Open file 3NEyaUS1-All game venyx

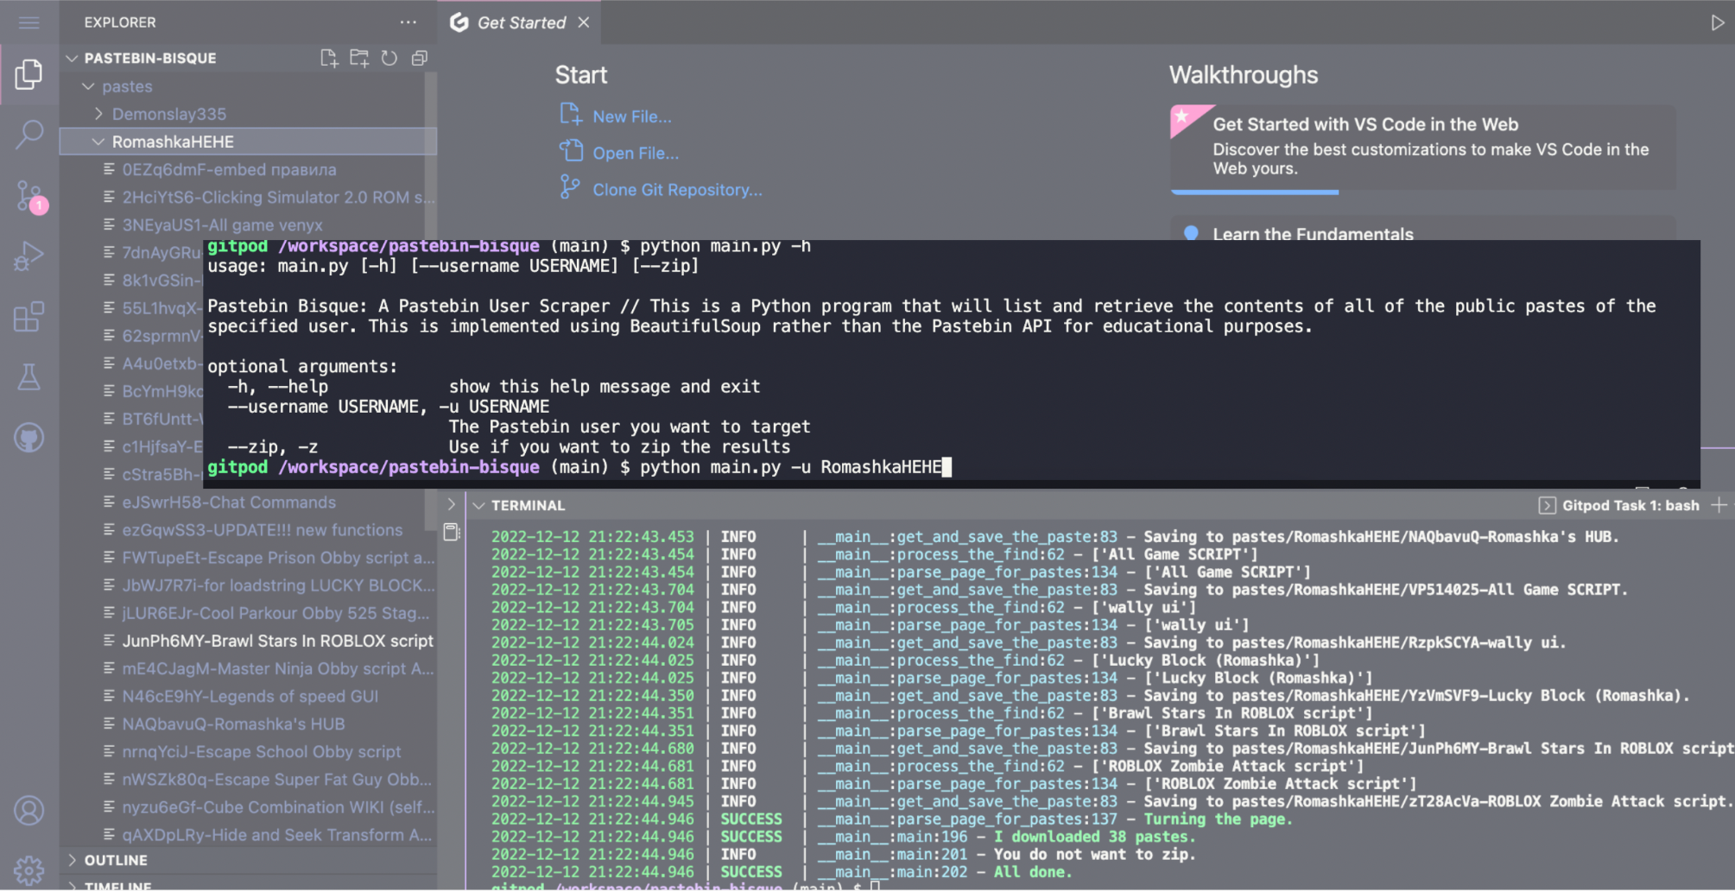pos(222,224)
